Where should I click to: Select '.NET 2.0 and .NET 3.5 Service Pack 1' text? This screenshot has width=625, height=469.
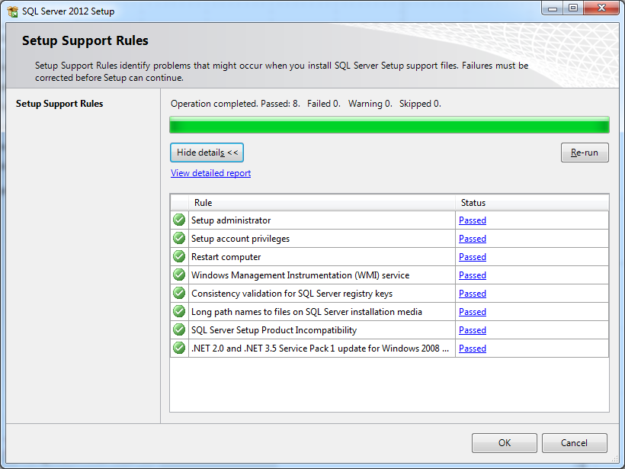click(x=320, y=349)
